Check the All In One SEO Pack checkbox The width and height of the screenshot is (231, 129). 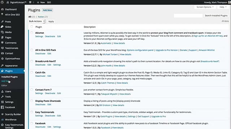pyautogui.click(x=31, y=50)
